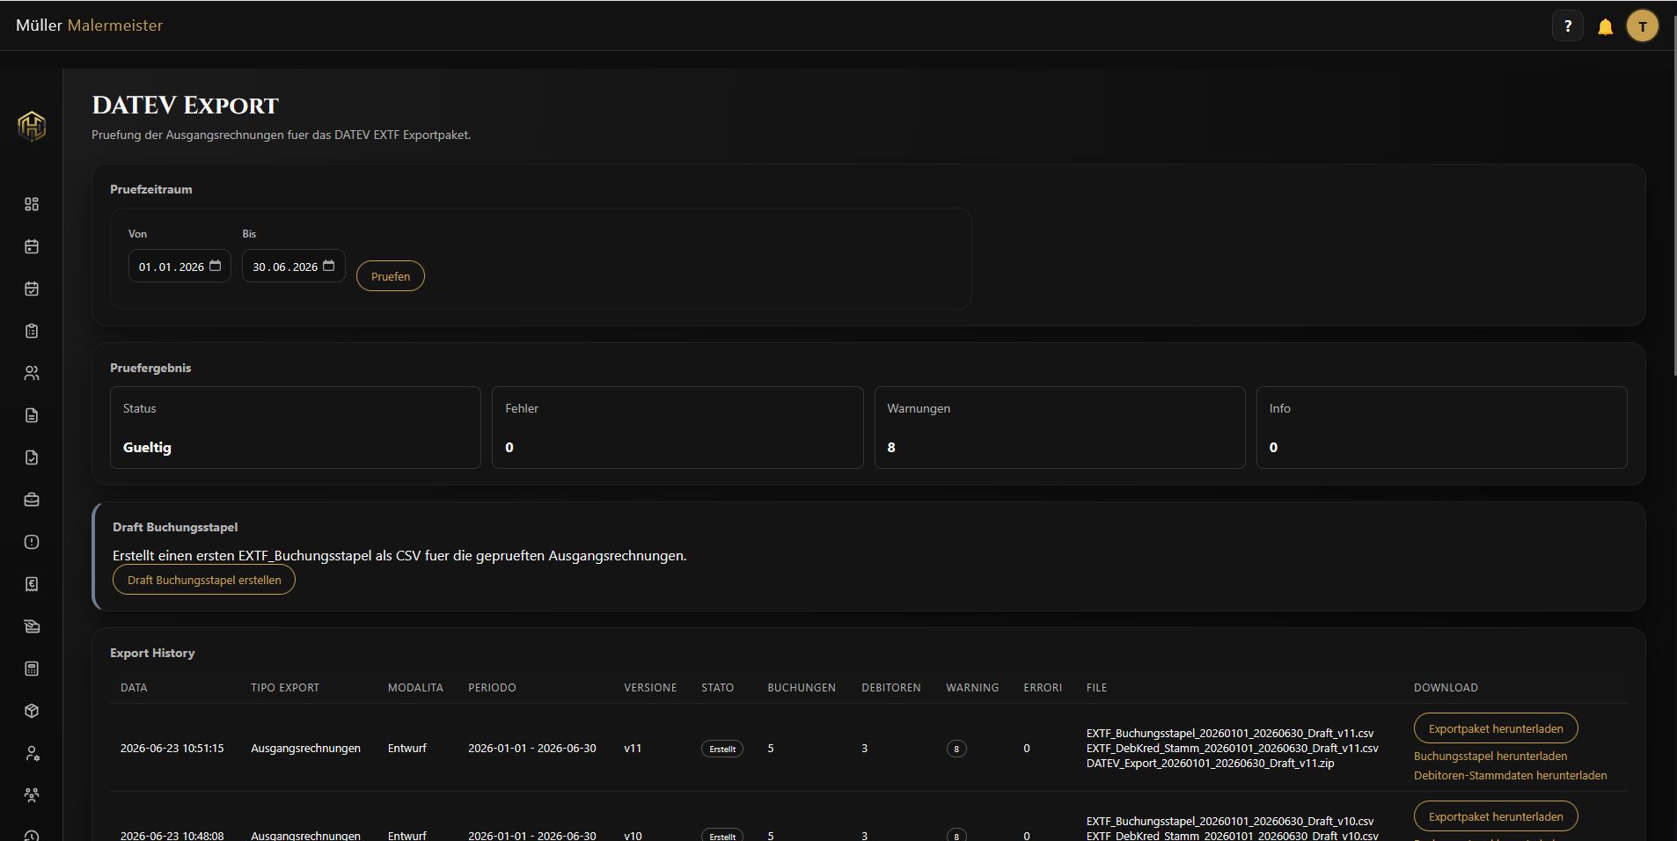
Task: Open the package box icon in the sidebar
Action: pos(32,711)
